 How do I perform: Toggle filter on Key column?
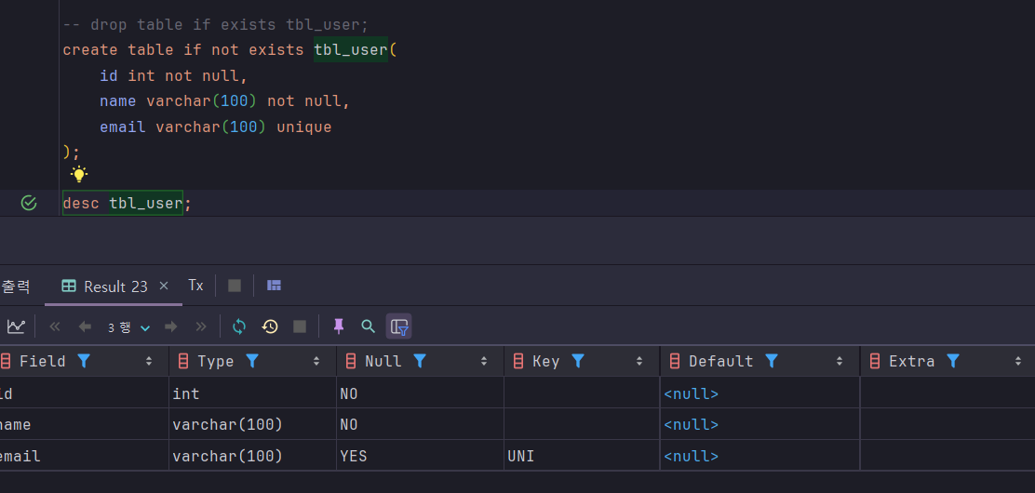click(x=578, y=361)
